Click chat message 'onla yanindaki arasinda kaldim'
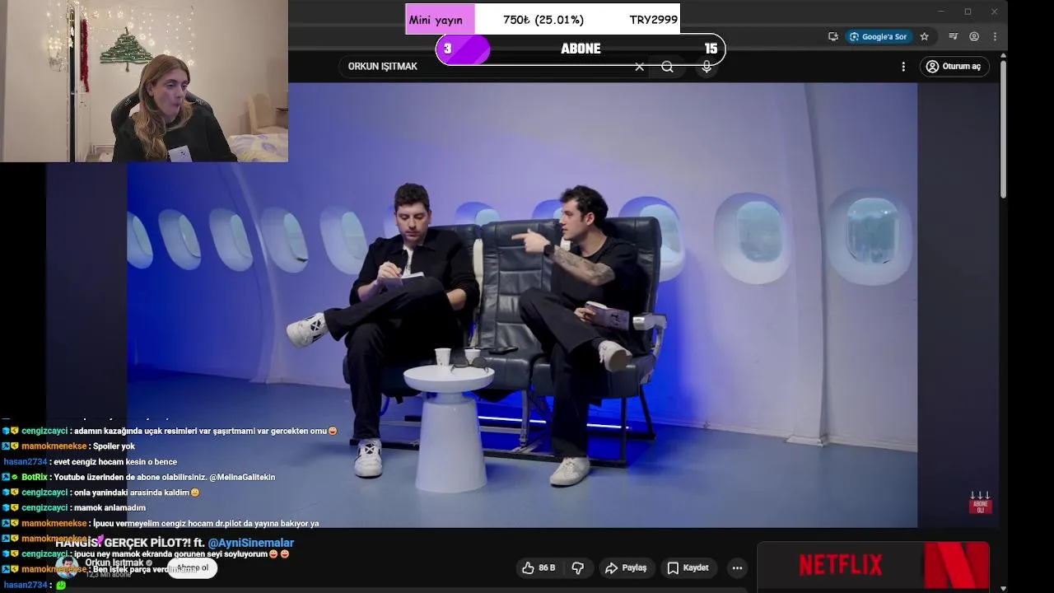1054x593 pixels. [132, 493]
